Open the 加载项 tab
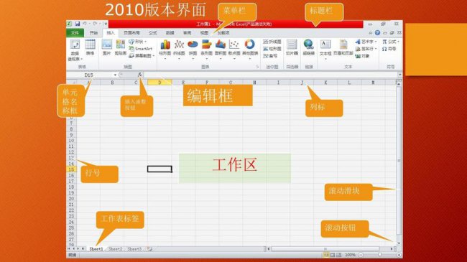 pos(223,33)
